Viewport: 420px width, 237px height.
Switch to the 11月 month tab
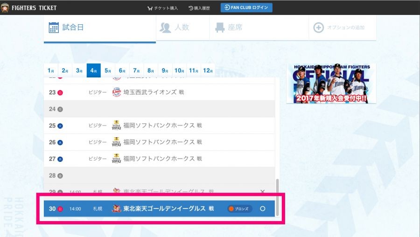[193, 70]
